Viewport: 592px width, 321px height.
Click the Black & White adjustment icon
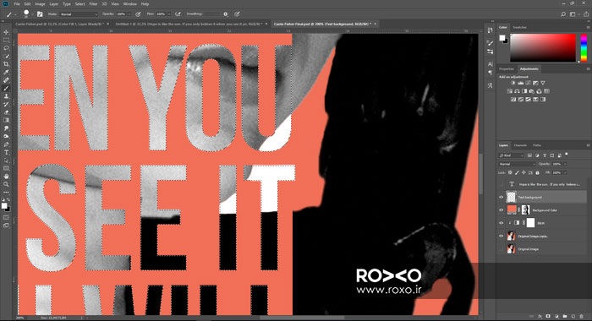(x=524, y=91)
